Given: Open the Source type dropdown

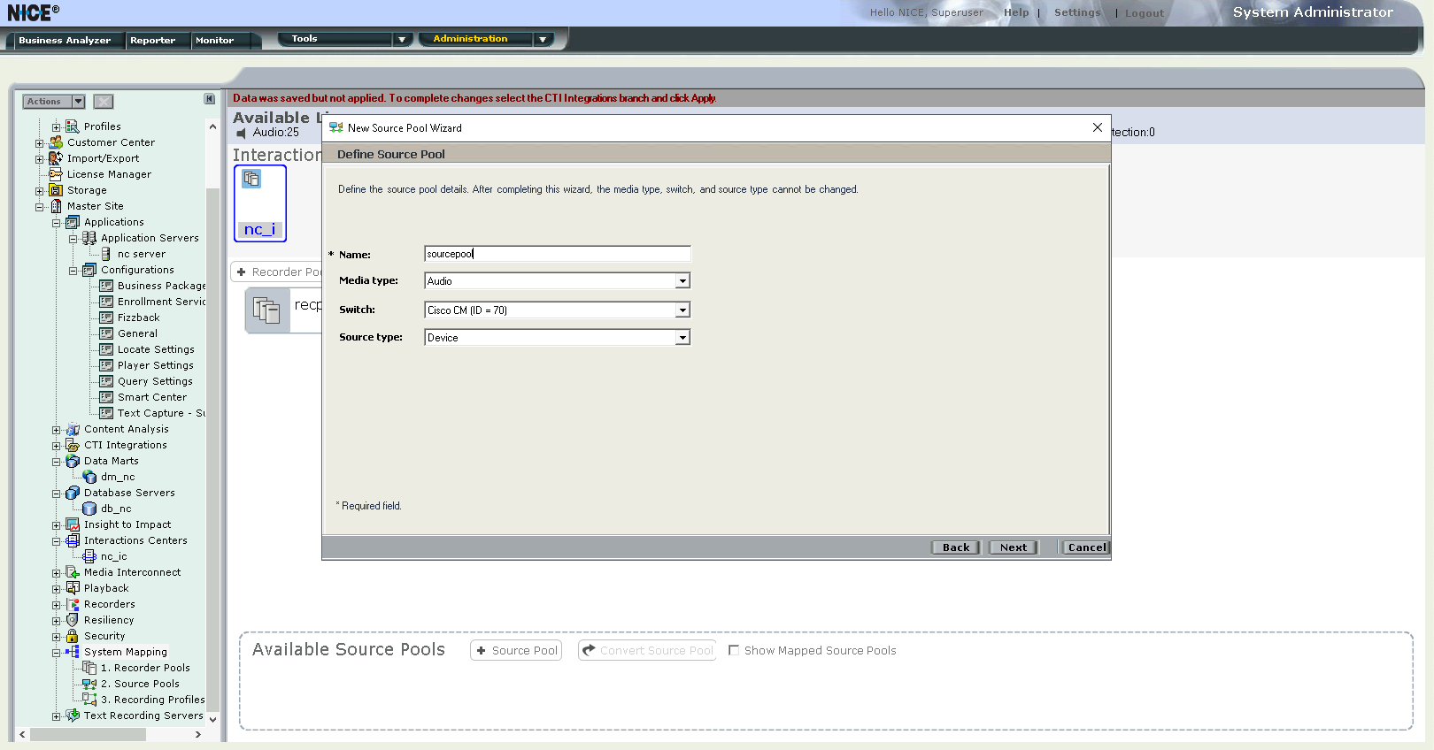Looking at the screenshot, I should tap(682, 338).
